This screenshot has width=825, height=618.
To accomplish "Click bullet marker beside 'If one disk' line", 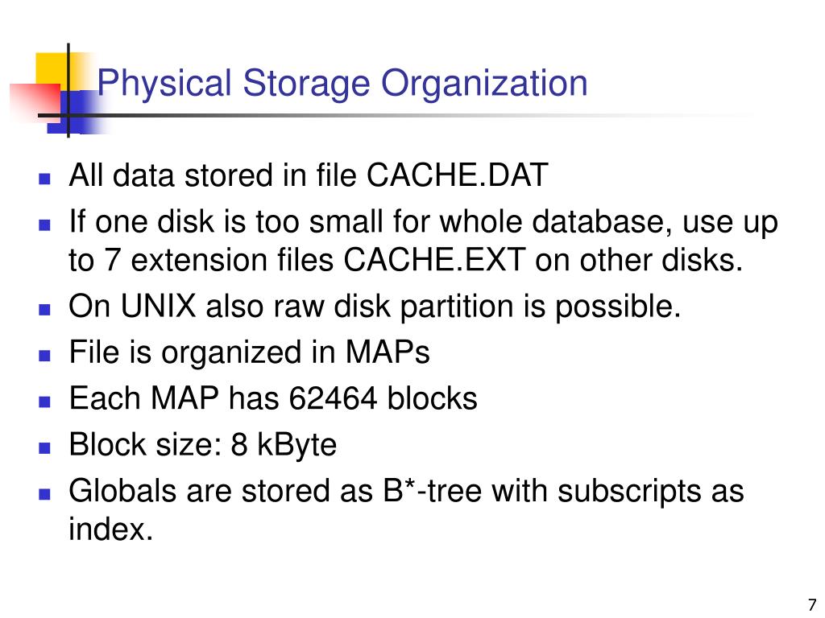I will pos(45,225).
